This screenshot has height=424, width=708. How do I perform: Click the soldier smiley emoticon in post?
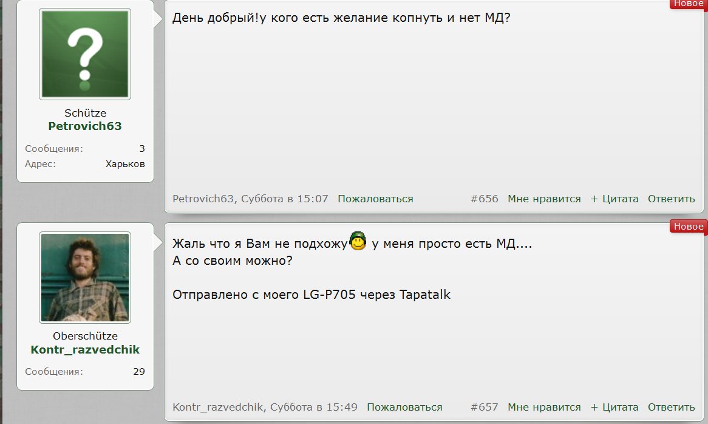[x=358, y=241]
